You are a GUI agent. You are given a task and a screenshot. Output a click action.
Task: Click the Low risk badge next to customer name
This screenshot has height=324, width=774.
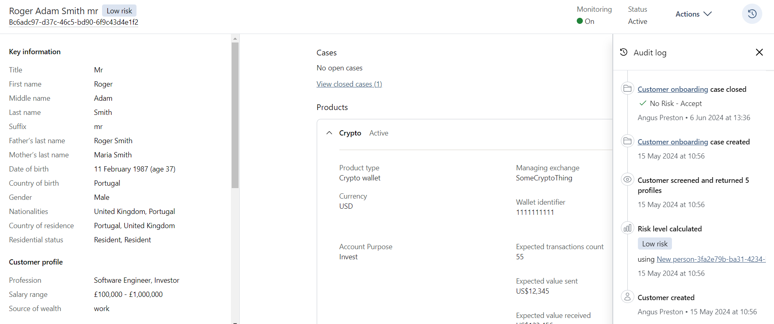(x=119, y=11)
